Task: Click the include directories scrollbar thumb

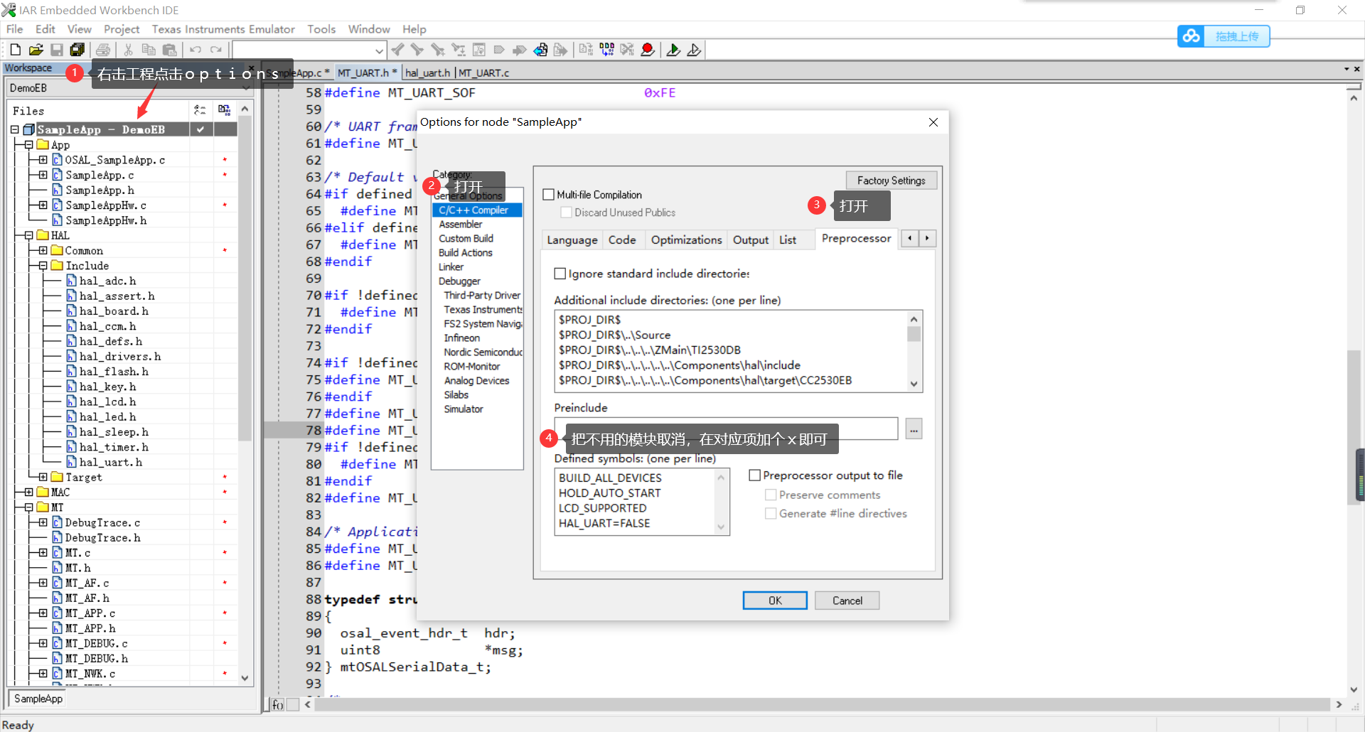Action: click(x=914, y=334)
